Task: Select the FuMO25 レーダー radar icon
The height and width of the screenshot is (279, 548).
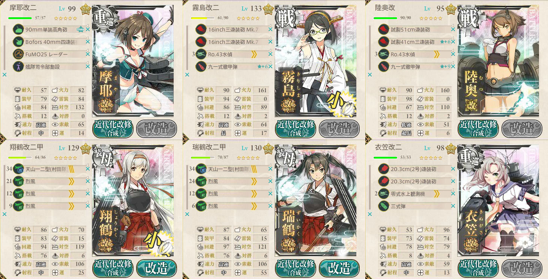Action: [18, 54]
